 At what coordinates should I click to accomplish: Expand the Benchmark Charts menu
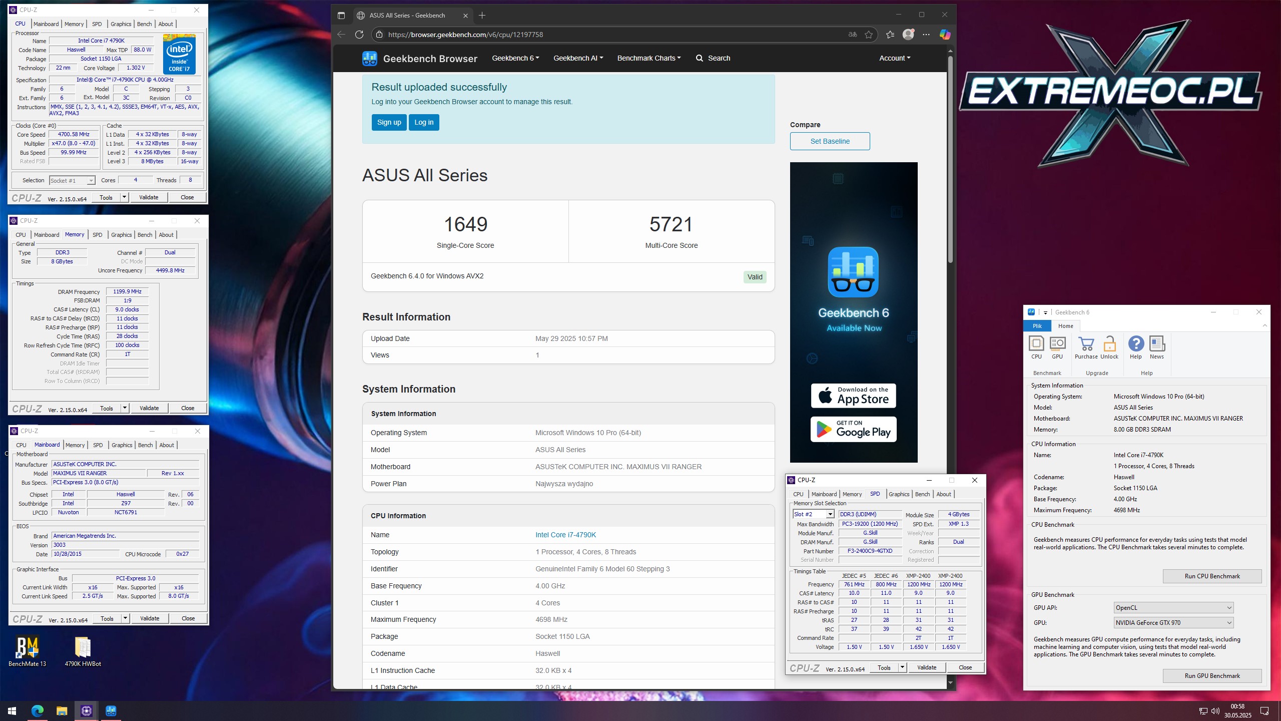click(x=649, y=58)
